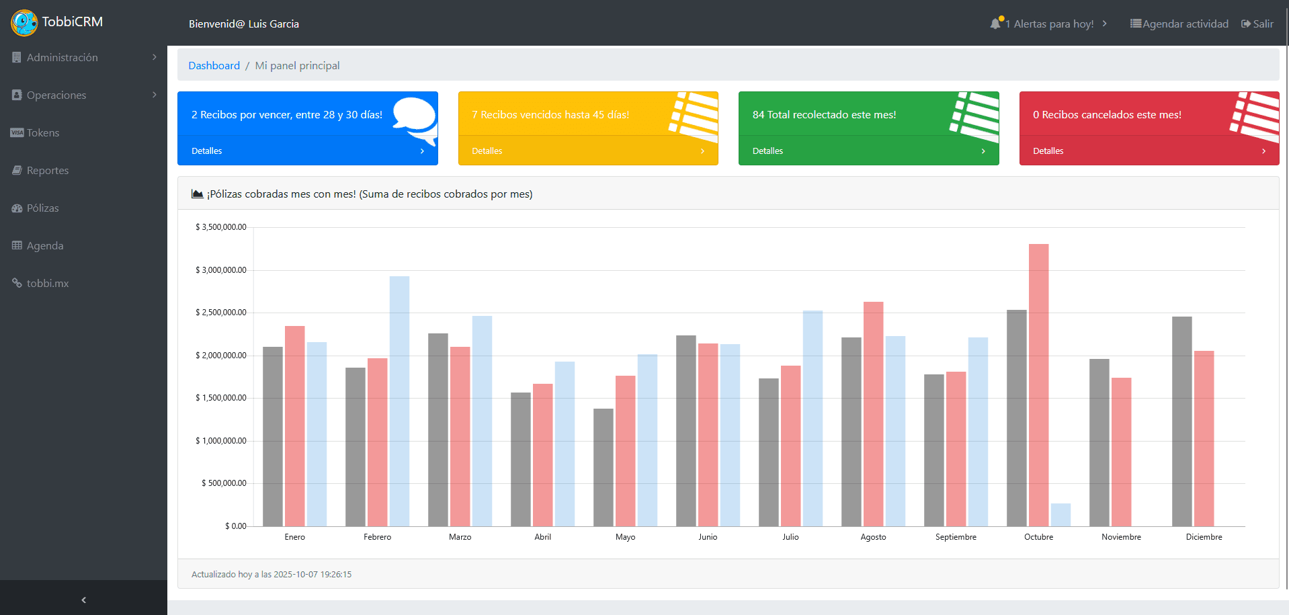Open Detalles on the blue Recibos por vencer card
This screenshot has height=615, width=1289.
coord(307,151)
